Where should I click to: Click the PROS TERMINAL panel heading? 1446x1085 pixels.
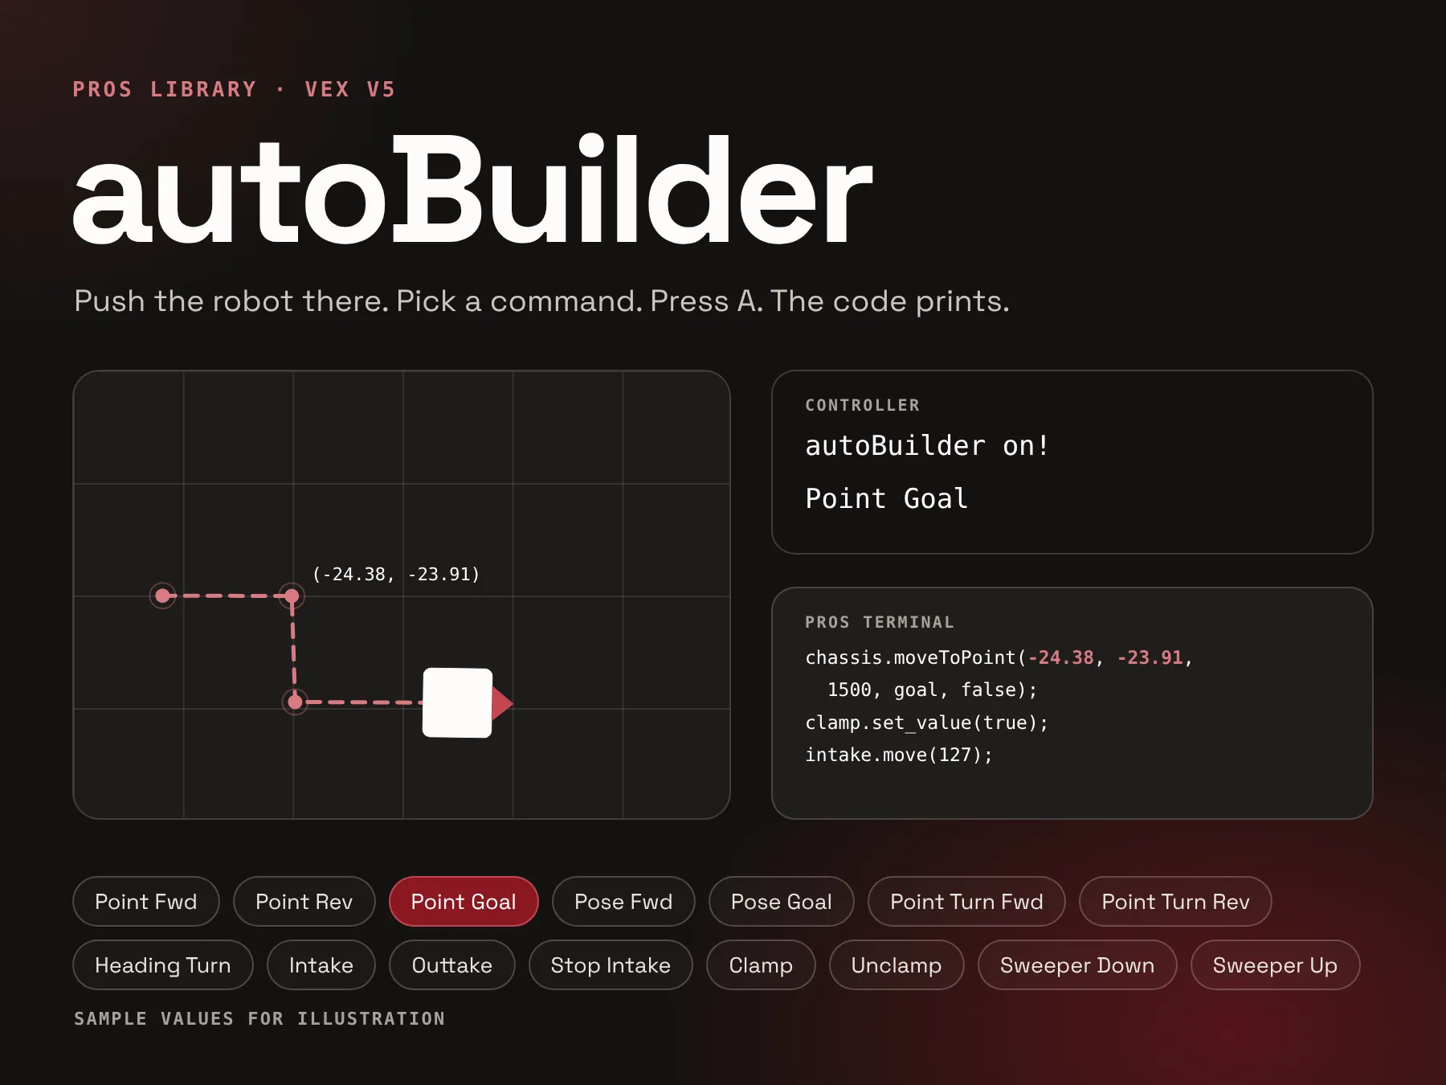[x=880, y=622]
